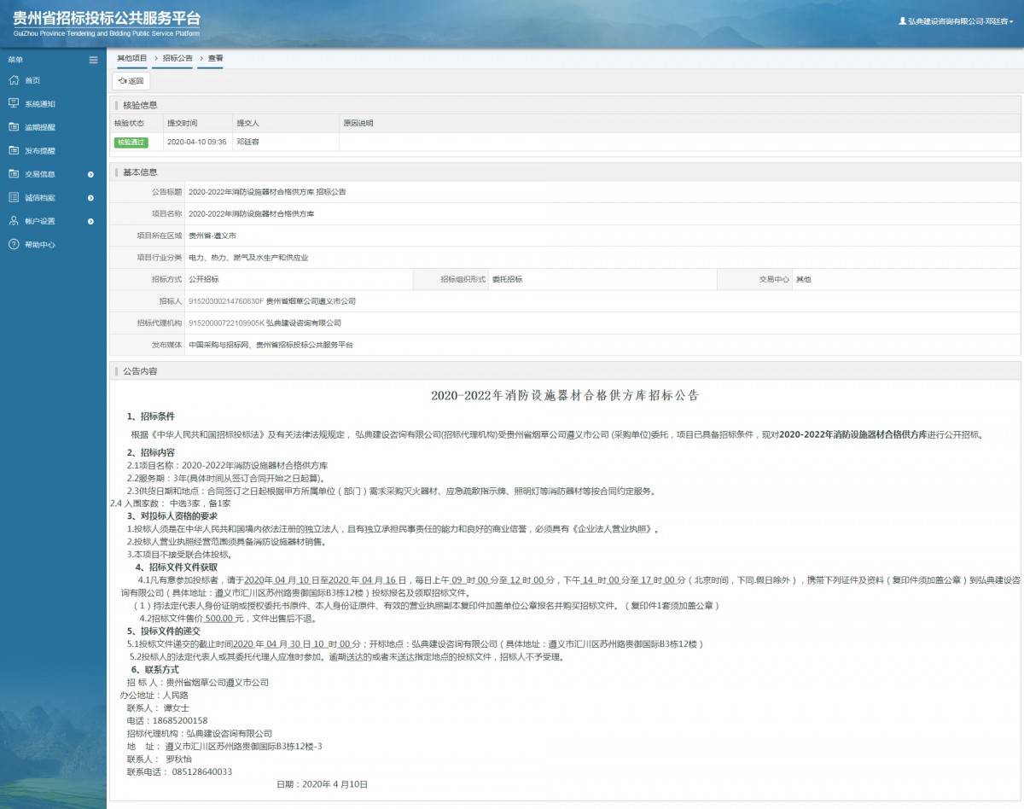This screenshot has height=809, width=1024.
Task: Click the 诚信档案 list icon
Action: point(13,197)
